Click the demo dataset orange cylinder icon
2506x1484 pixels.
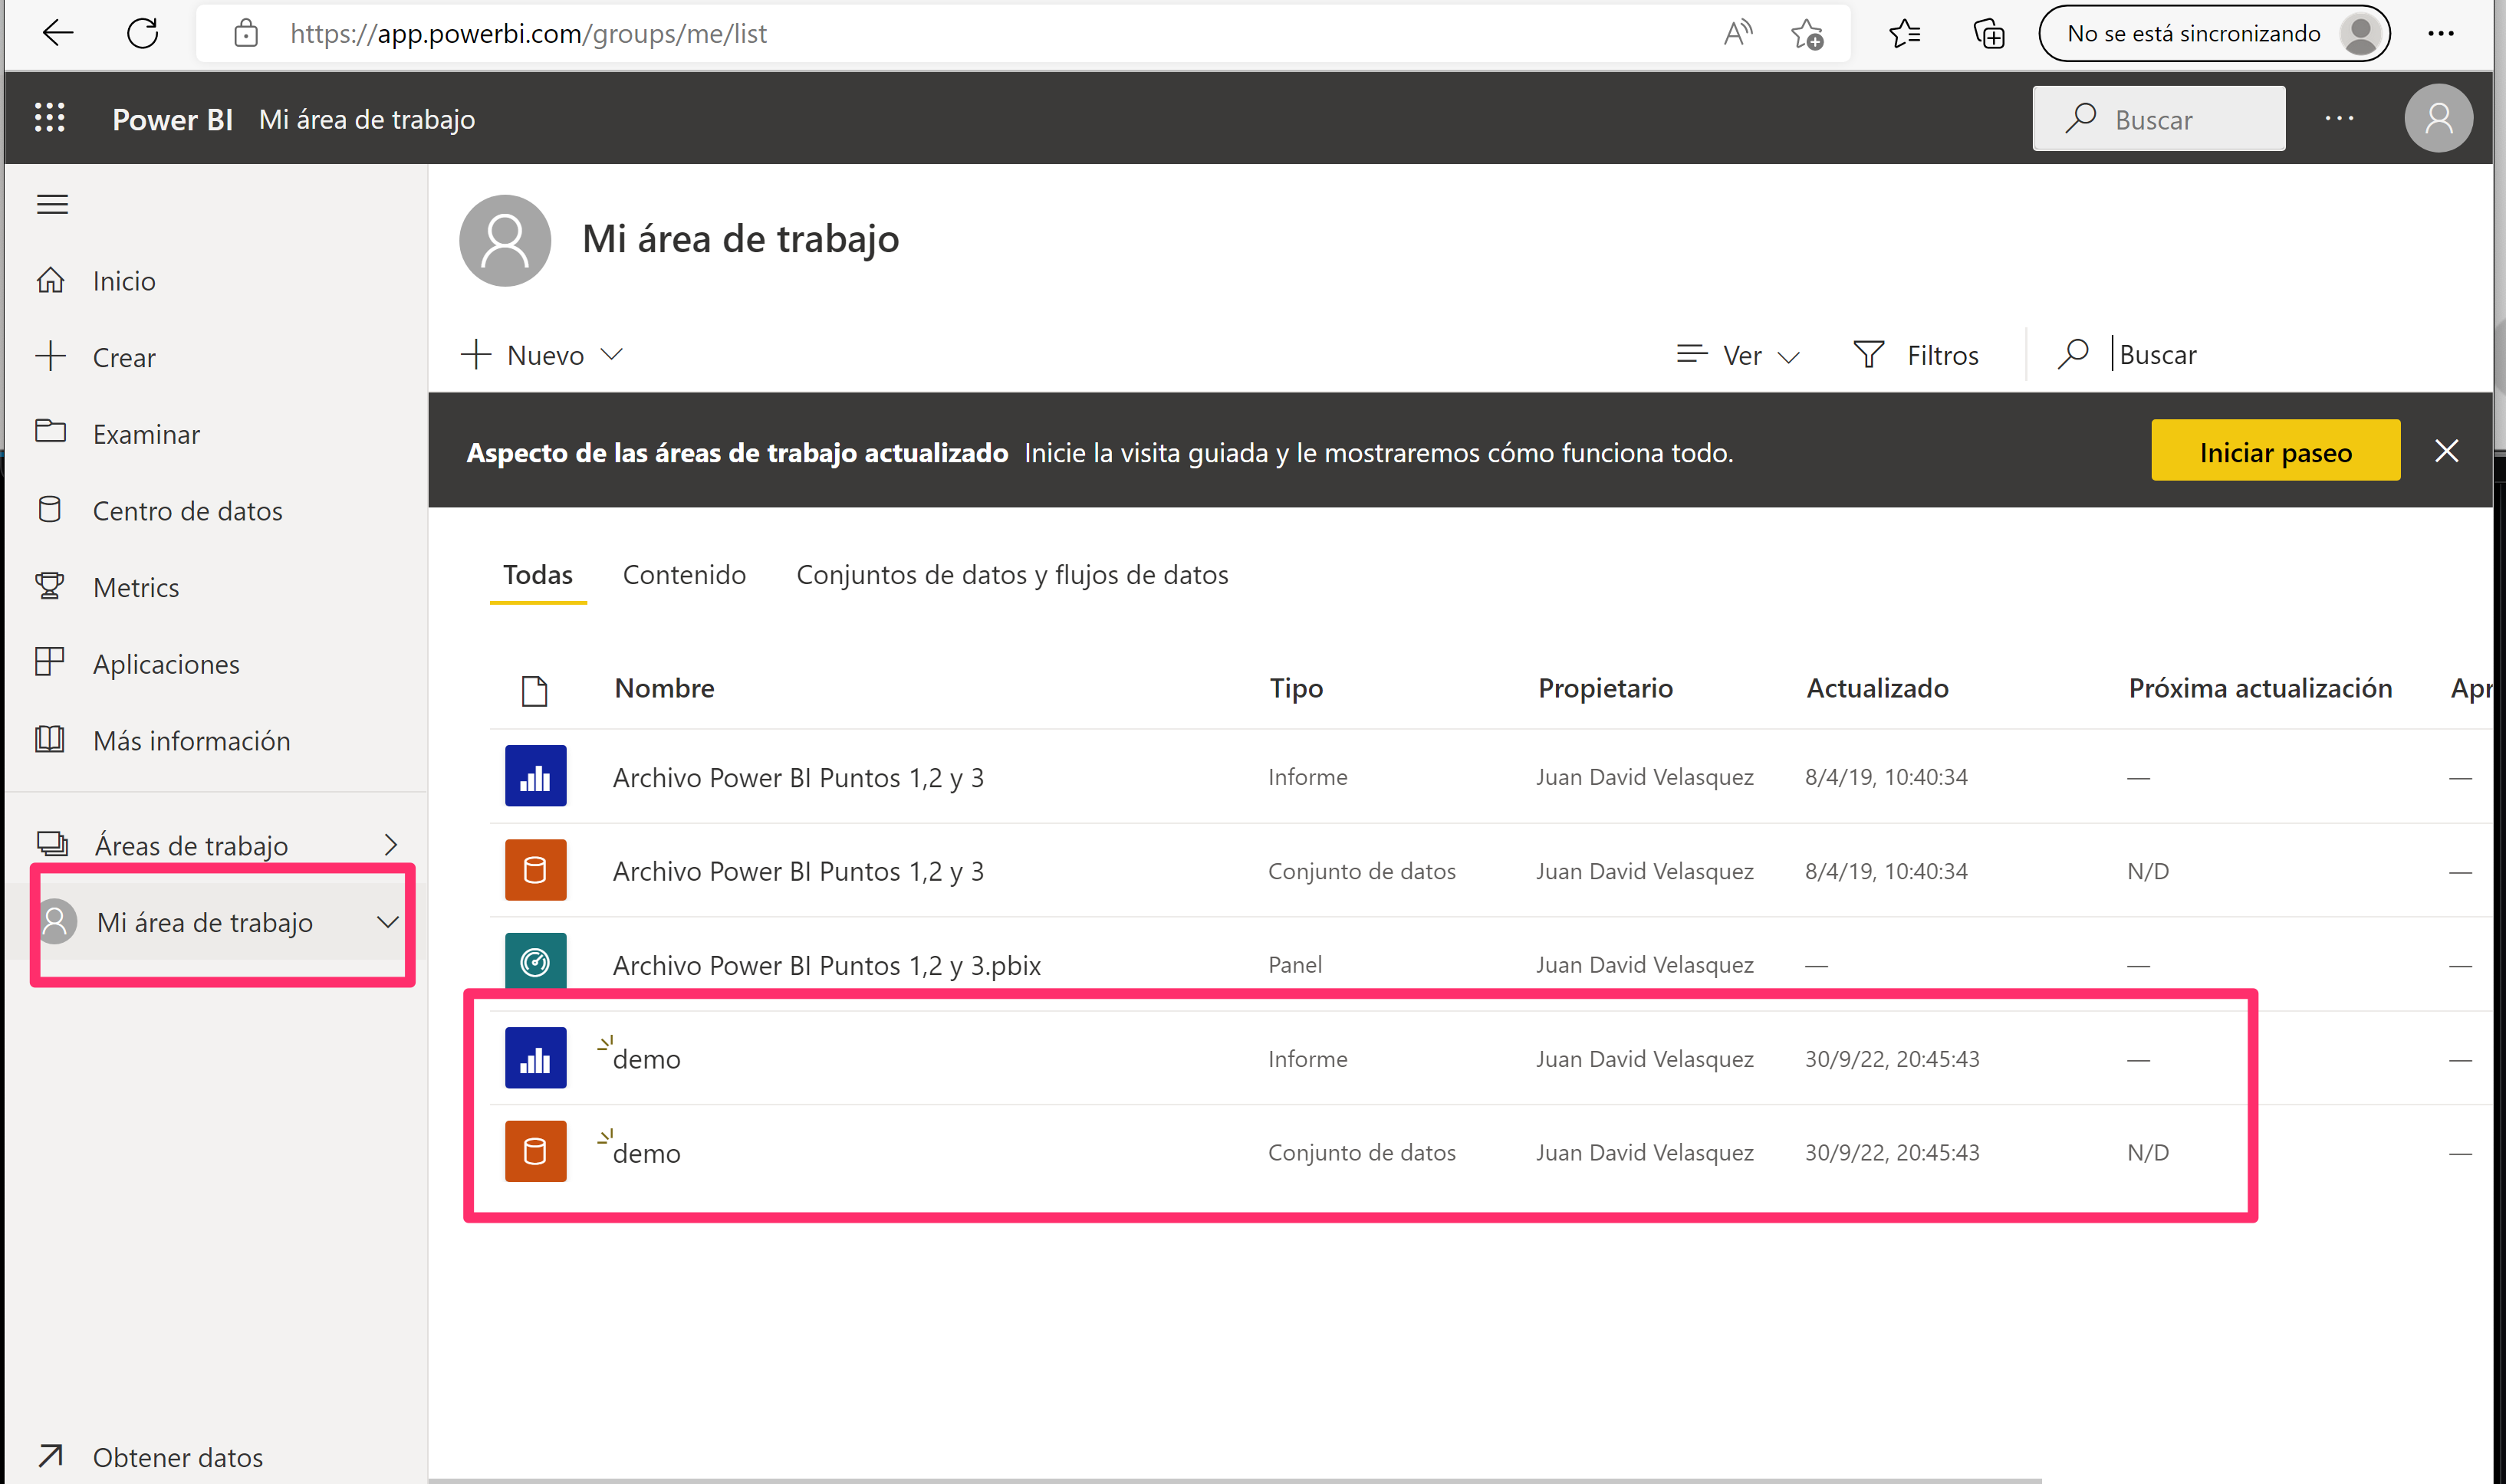coord(535,1152)
